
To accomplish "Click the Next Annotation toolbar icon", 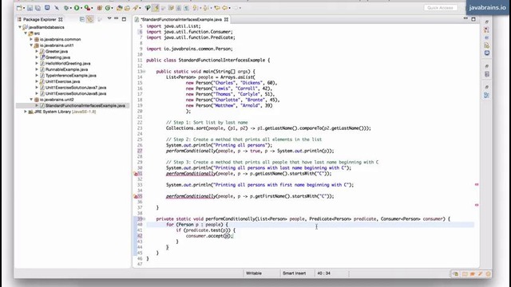I will click(x=195, y=8).
